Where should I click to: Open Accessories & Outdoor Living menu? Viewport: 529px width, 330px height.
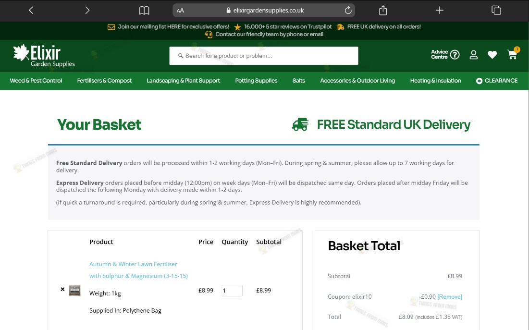click(x=357, y=81)
